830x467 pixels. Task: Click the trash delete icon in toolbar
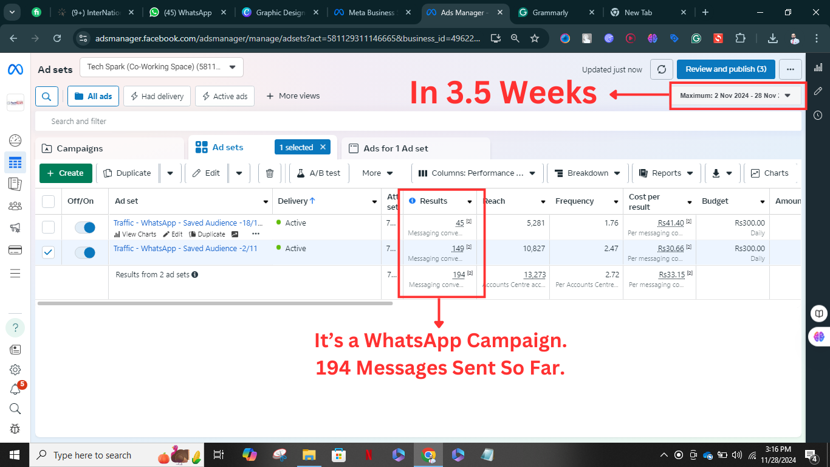[270, 173]
